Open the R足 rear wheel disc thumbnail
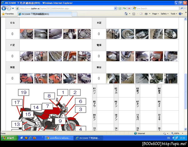The height and width of the screenshot is (147, 188). coord(128,34)
